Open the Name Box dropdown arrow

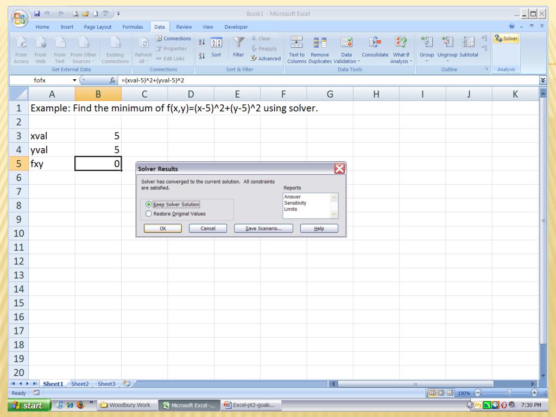[74, 80]
